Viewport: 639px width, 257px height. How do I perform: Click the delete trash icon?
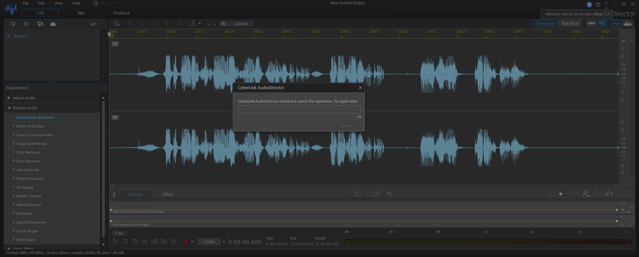166,23
